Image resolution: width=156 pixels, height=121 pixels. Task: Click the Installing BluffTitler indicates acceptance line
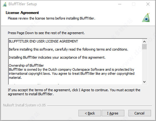pos(57,57)
